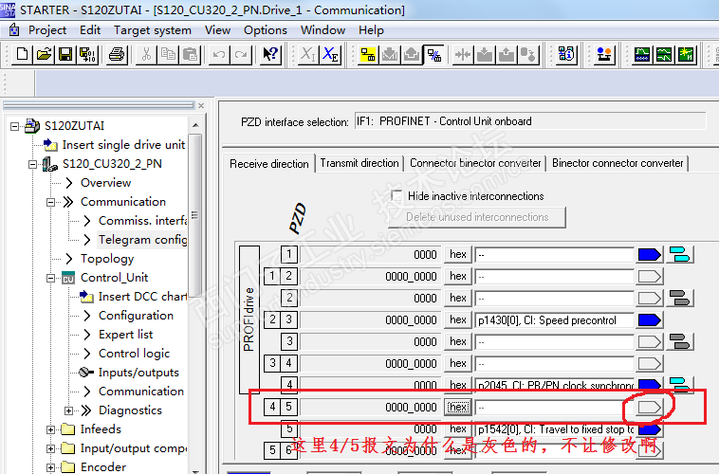Viewport: 719px width, 474px height.
Task: Click Delete unused interconnections button
Action: click(477, 217)
